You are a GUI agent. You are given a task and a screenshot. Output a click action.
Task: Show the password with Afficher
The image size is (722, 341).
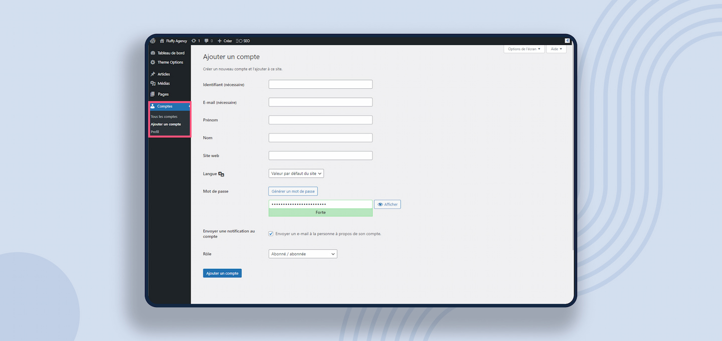(x=387, y=205)
